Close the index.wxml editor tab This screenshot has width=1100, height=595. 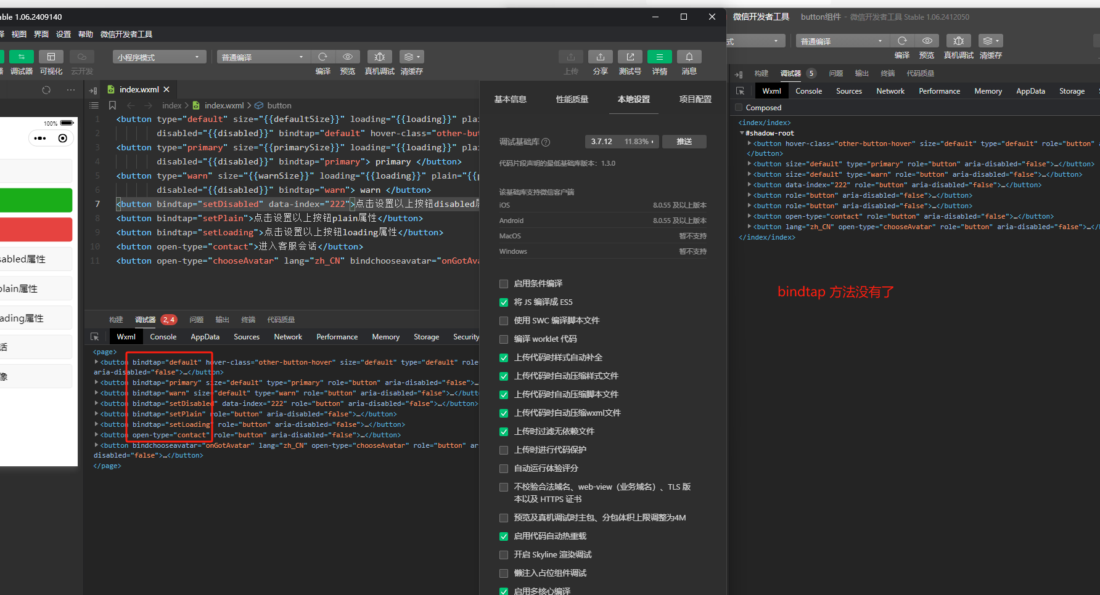[x=166, y=89]
